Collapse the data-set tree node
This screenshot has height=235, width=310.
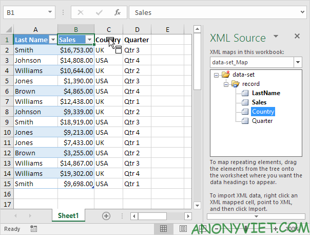(x=217, y=75)
